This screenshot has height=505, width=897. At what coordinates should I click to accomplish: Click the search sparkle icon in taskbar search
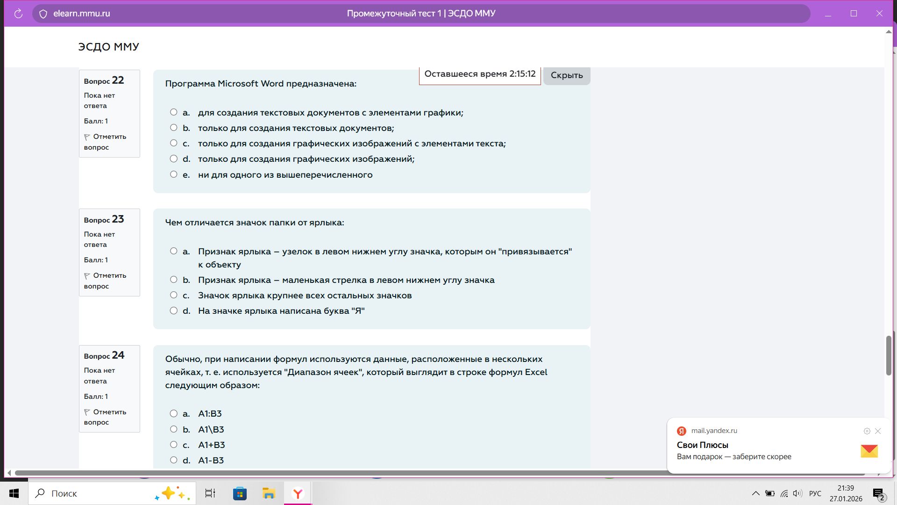(x=172, y=494)
